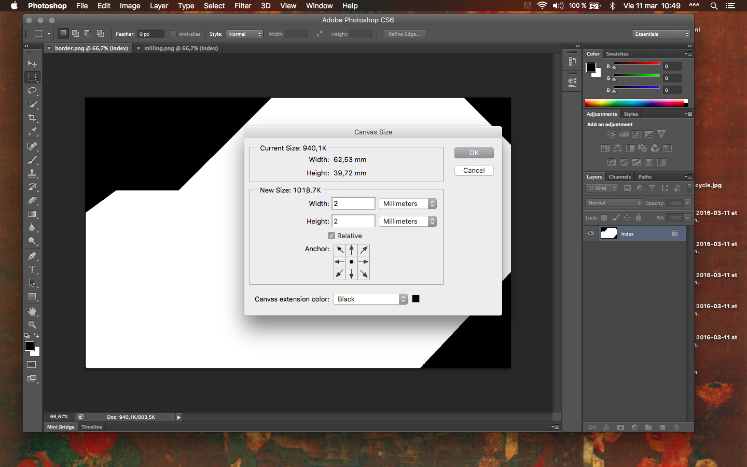747x467 pixels.
Task: Open the layer Kind filter dropdown
Action: 602,188
